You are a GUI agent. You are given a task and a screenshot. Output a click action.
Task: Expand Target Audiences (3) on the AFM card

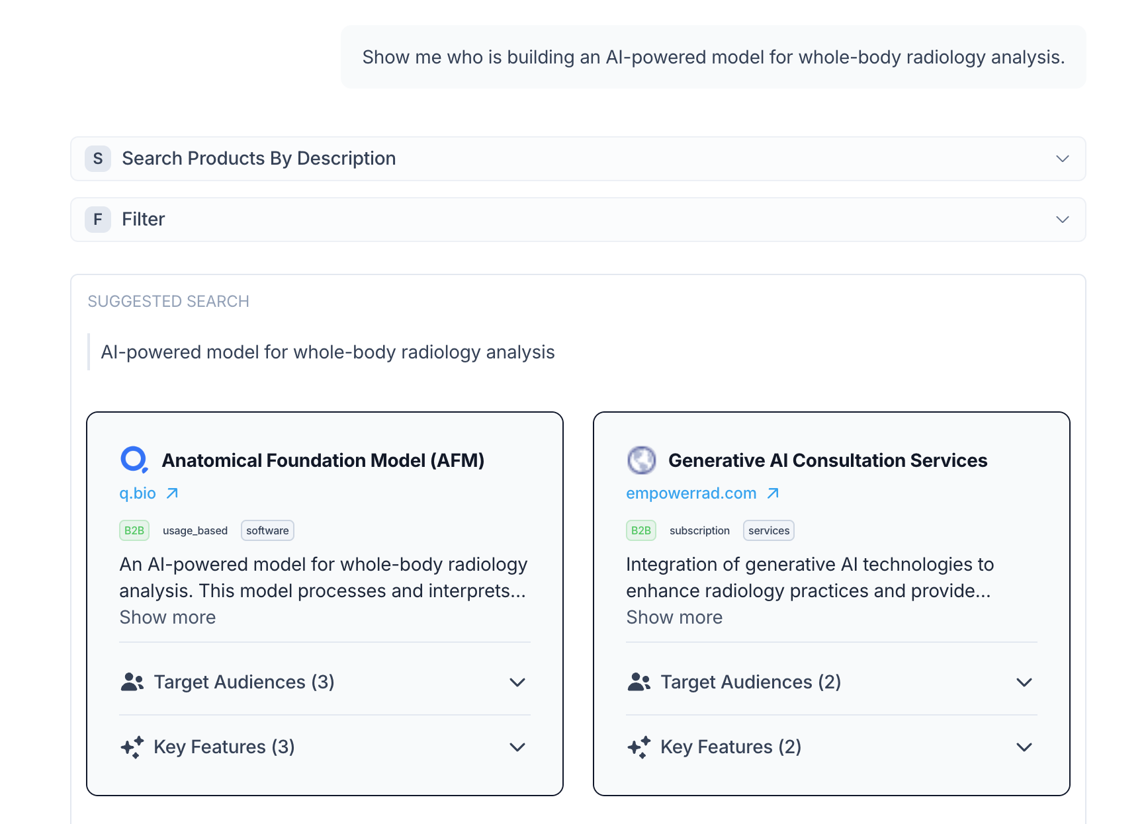tap(517, 682)
